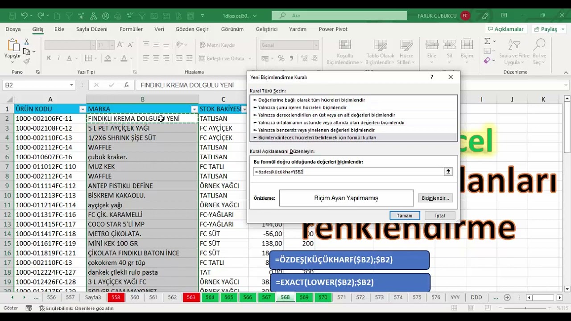Click the add new sheet plus icon
The image size is (571, 321).
point(507,297)
